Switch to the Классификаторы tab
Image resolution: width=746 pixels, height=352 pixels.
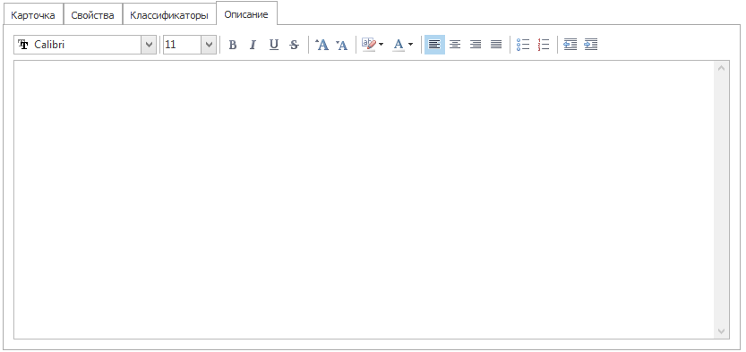pos(169,15)
